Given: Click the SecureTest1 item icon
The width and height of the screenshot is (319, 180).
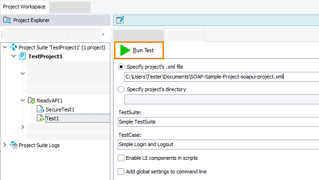Looking at the screenshot, I should 40,109.
